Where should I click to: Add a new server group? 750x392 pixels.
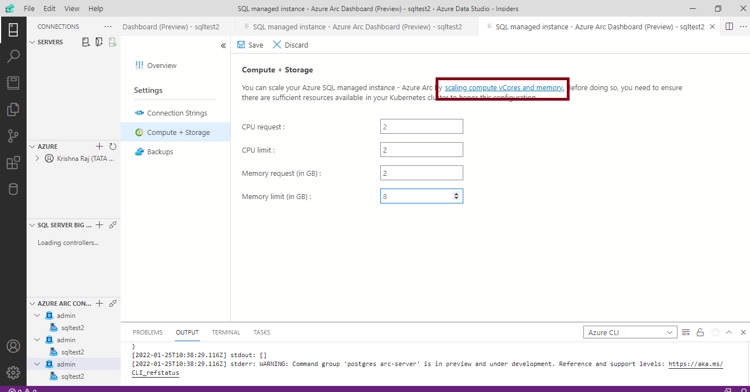(x=99, y=41)
